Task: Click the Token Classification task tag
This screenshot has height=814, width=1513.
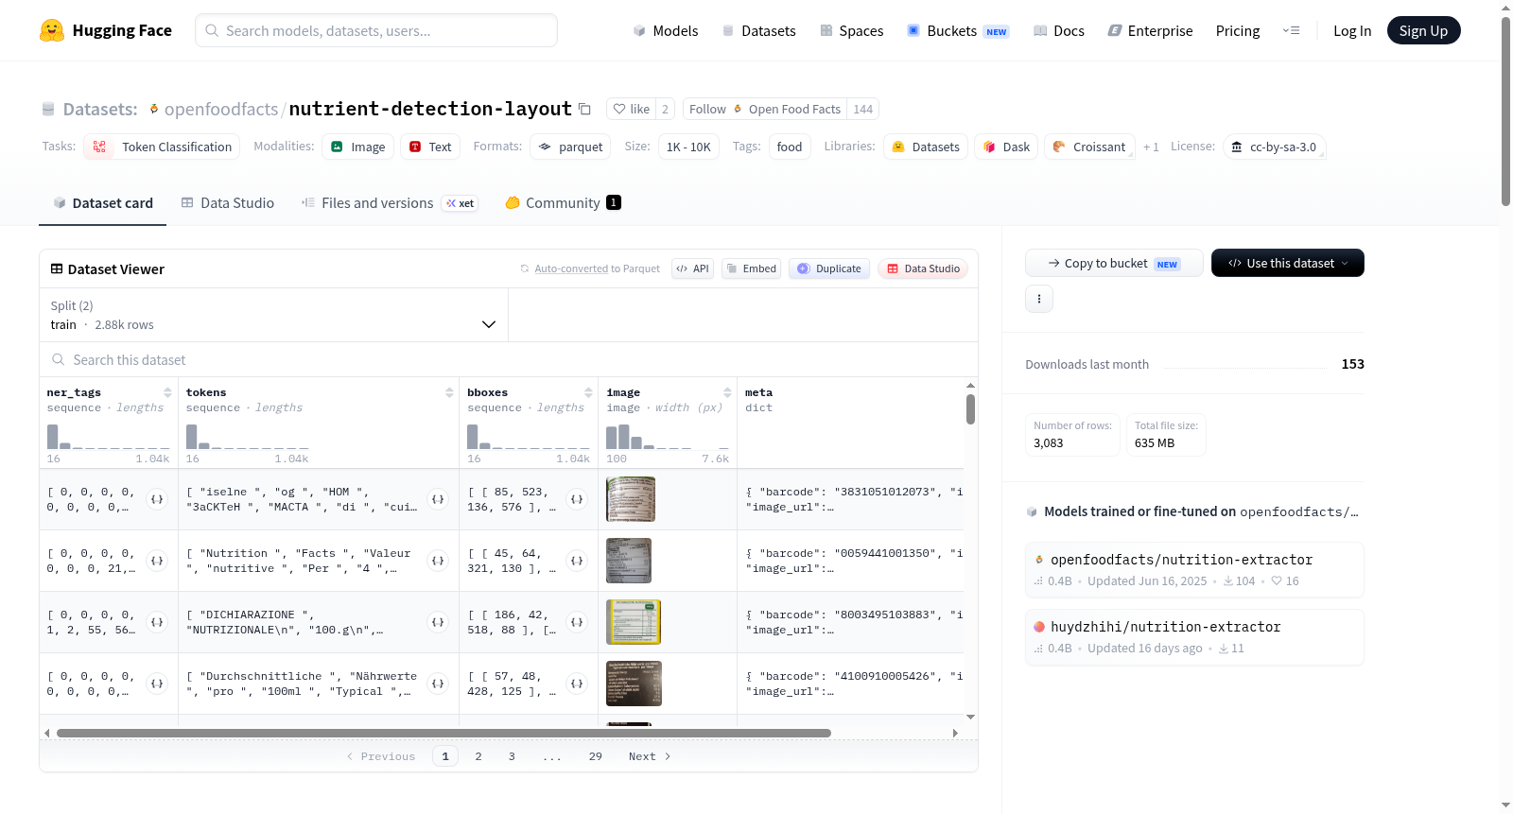Action: click(x=162, y=147)
